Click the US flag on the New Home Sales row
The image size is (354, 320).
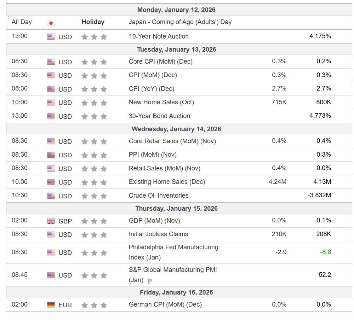51,103
